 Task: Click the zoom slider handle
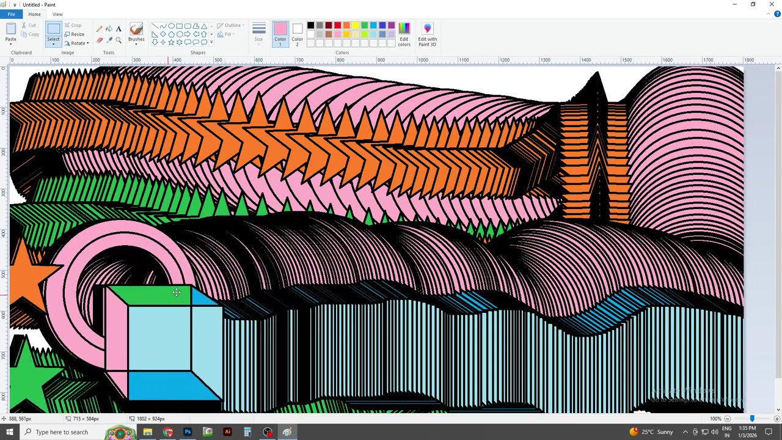point(752,419)
